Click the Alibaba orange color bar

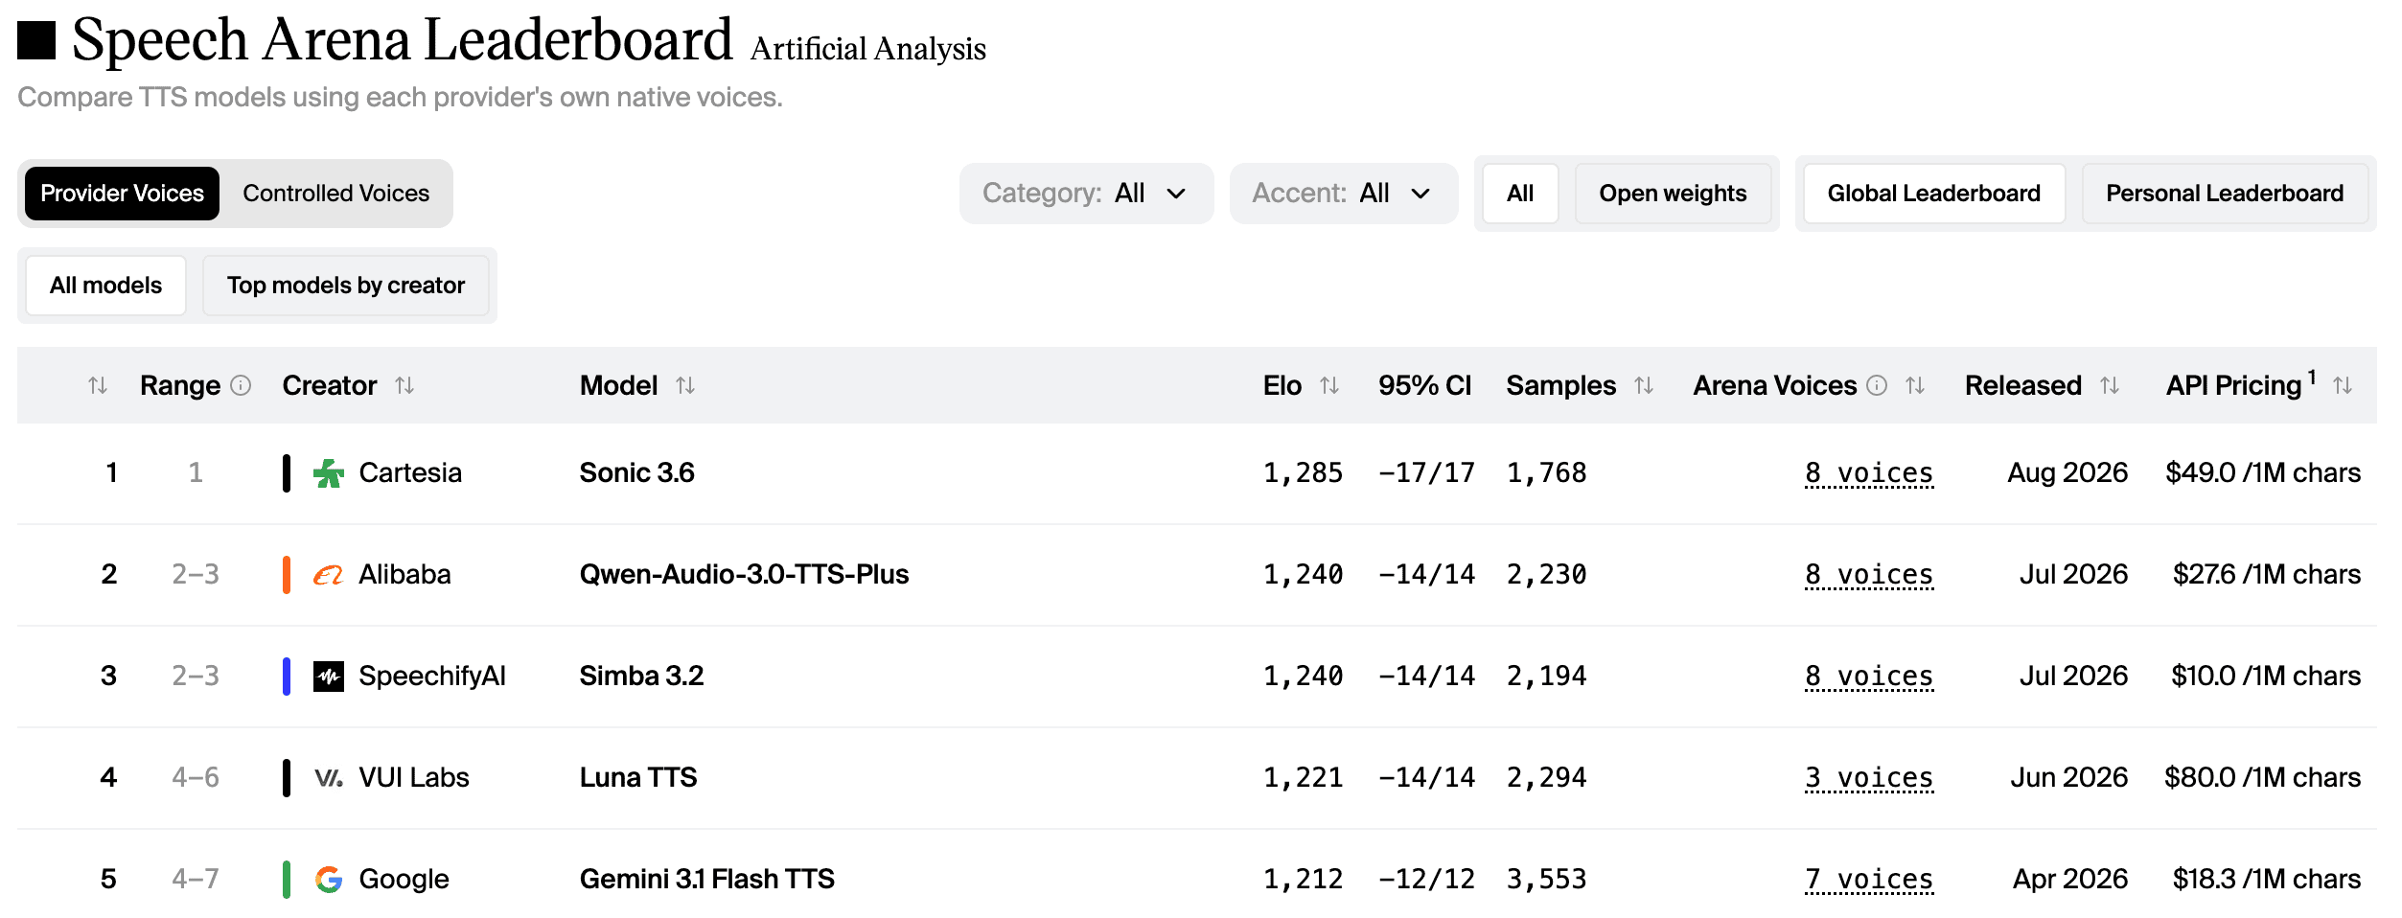[x=286, y=575]
